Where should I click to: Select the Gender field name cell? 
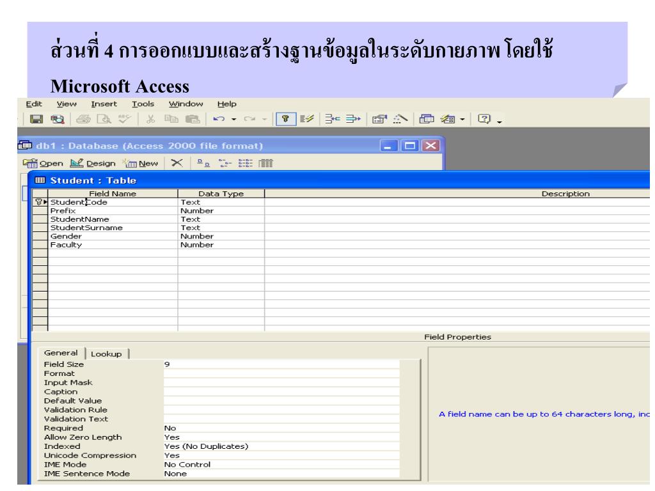(x=113, y=237)
